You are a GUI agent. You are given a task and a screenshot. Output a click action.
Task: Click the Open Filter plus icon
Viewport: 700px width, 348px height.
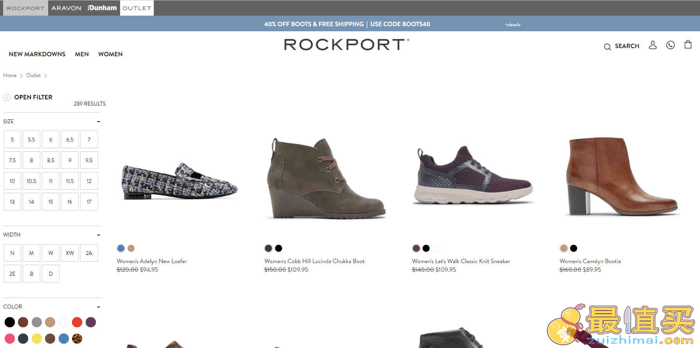[x=7, y=97]
